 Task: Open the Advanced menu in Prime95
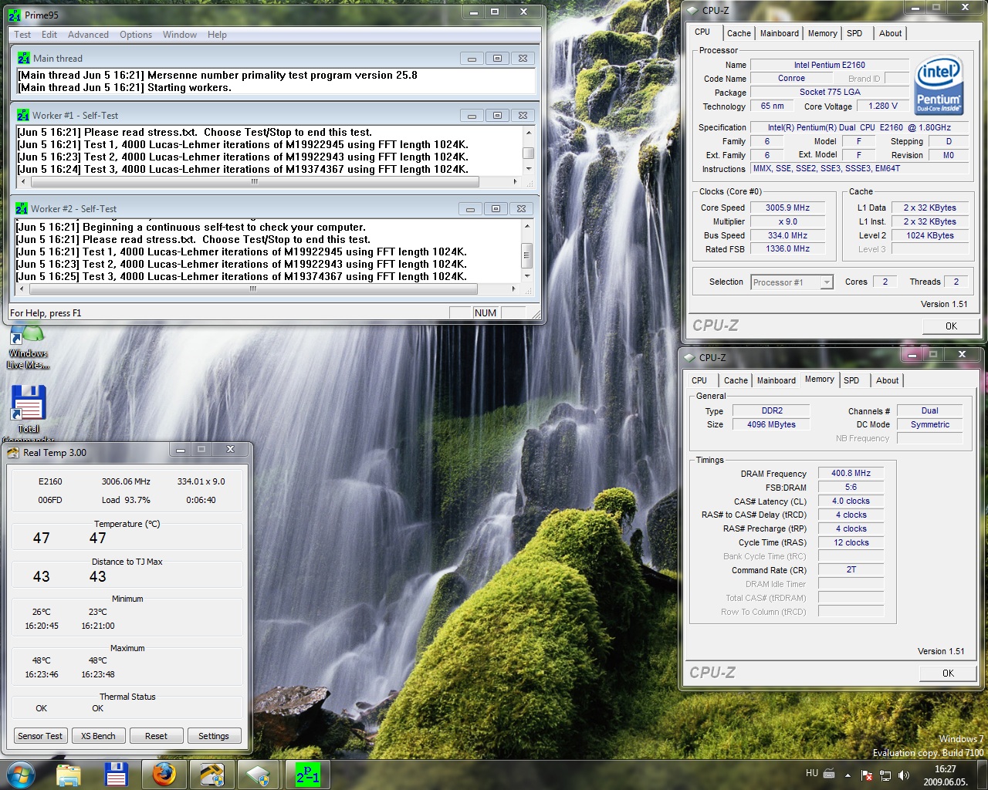point(88,35)
